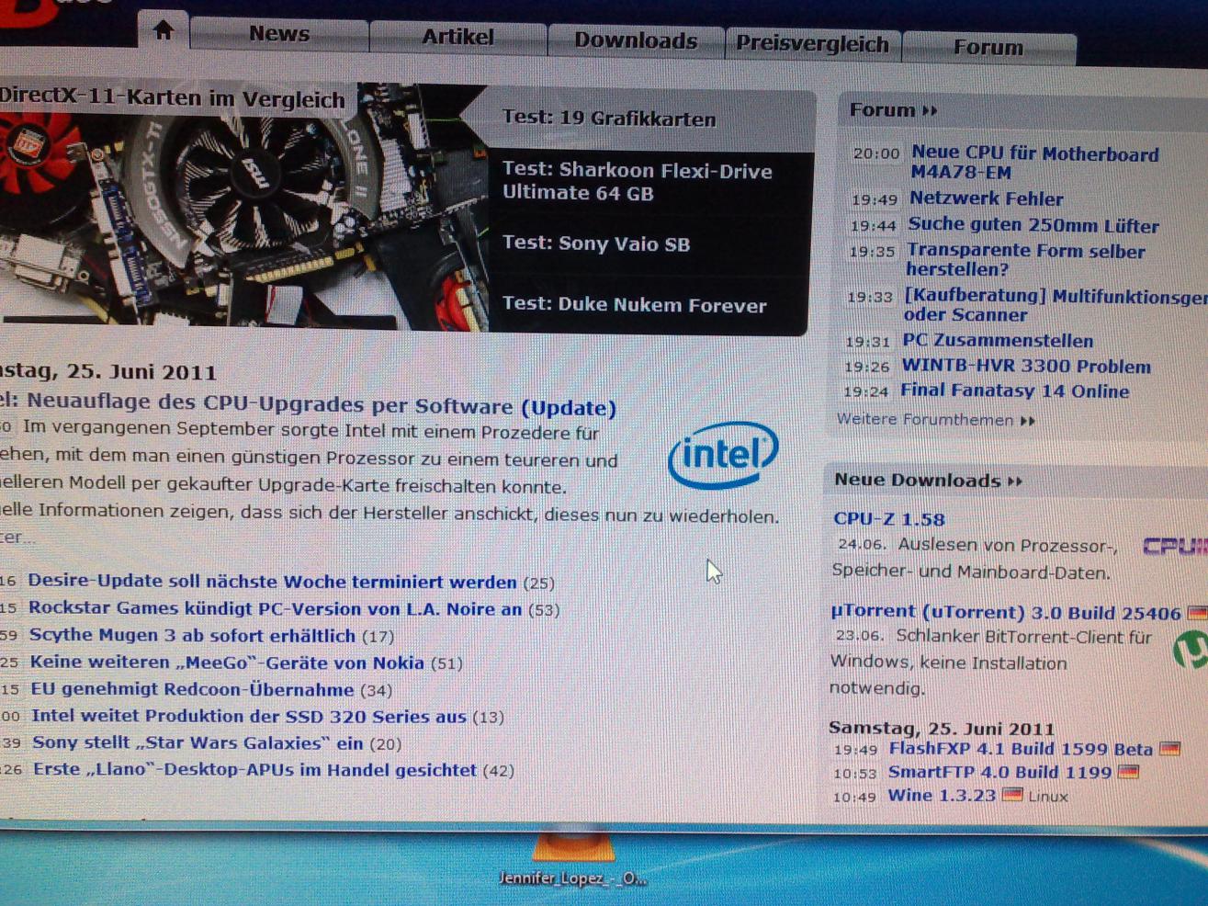Open download 'Wine 1.3.23'
The height and width of the screenshot is (906, 1208).
click(942, 796)
